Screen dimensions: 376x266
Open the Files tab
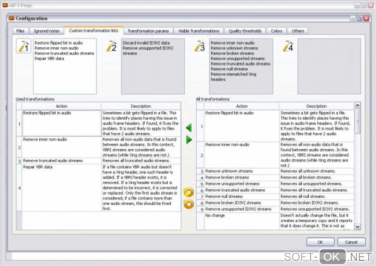20,31
